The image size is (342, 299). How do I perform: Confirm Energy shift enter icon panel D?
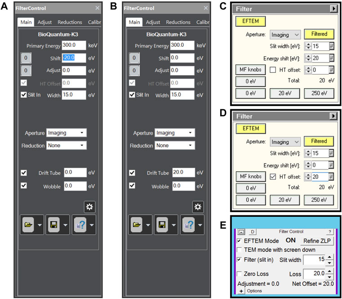click(x=331, y=165)
